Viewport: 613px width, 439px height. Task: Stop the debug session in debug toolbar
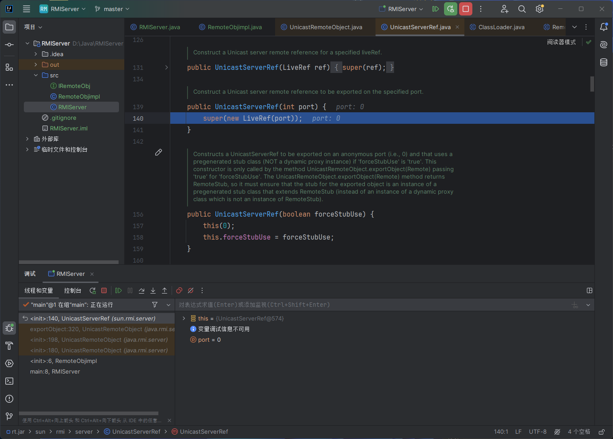coord(104,290)
